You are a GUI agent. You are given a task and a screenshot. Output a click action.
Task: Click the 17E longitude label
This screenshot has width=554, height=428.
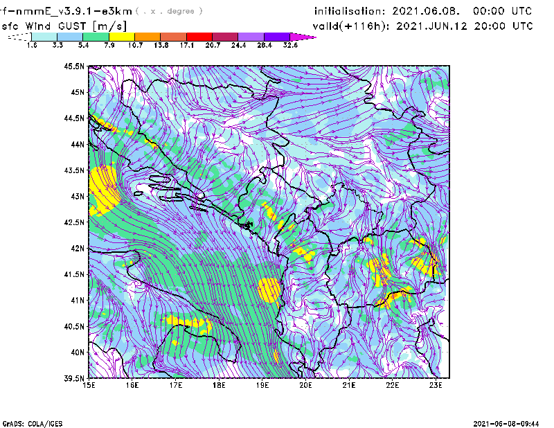tap(176, 385)
